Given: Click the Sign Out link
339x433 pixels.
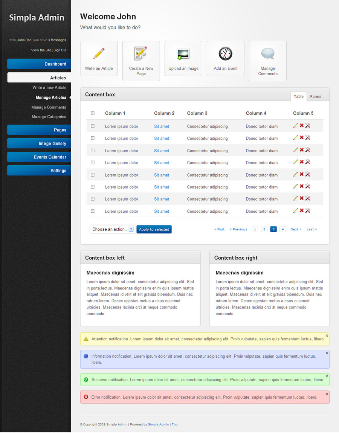Looking at the screenshot, I should tap(60, 50).
